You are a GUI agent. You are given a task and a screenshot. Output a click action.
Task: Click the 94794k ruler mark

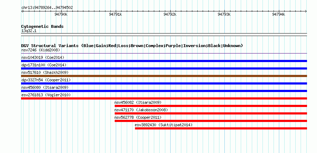pyautogui.click(x=279, y=14)
